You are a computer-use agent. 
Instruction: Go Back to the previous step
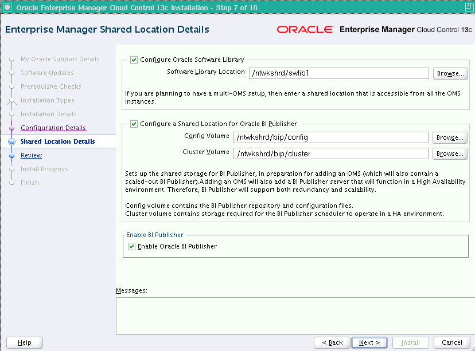(x=332, y=342)
